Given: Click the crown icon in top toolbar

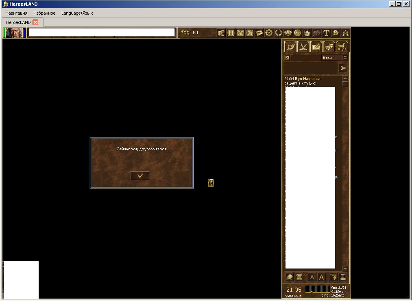Looking at the screenshot, I should 307,33.
